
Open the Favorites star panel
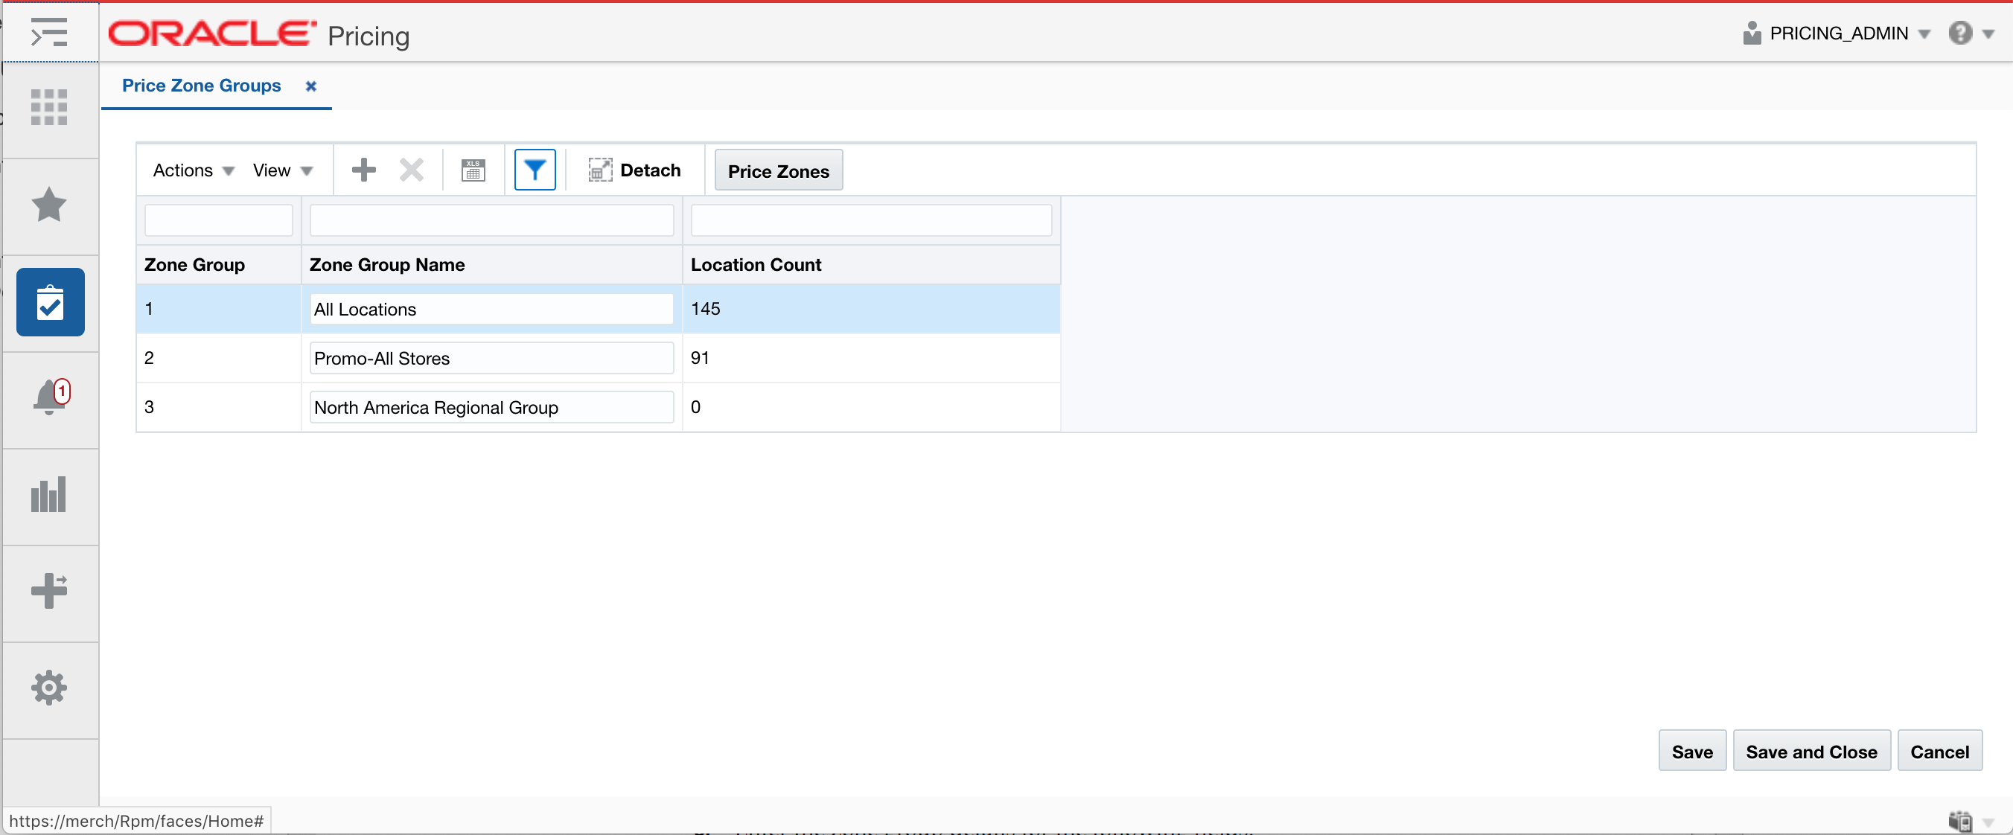pos(49,205)
